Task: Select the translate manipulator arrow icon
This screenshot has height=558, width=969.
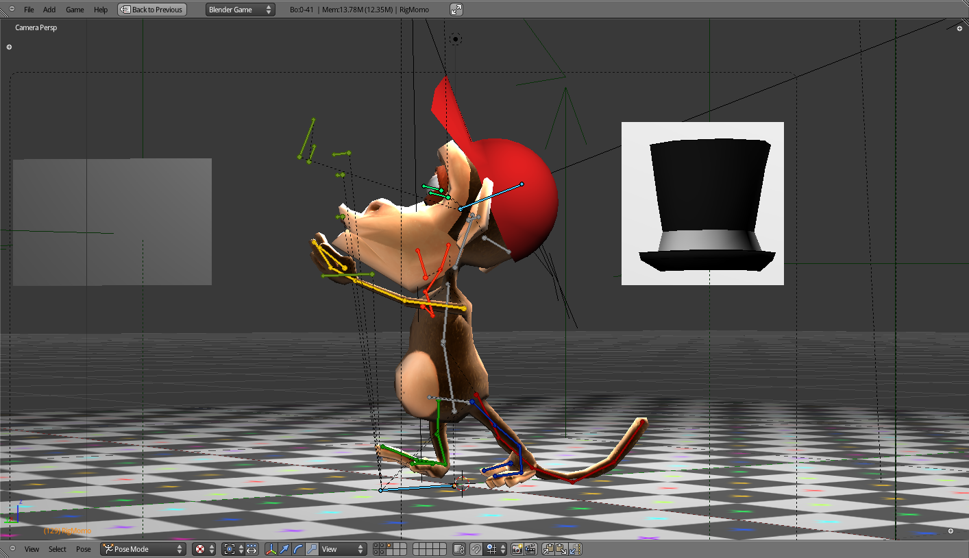Action: pos(284,549)
